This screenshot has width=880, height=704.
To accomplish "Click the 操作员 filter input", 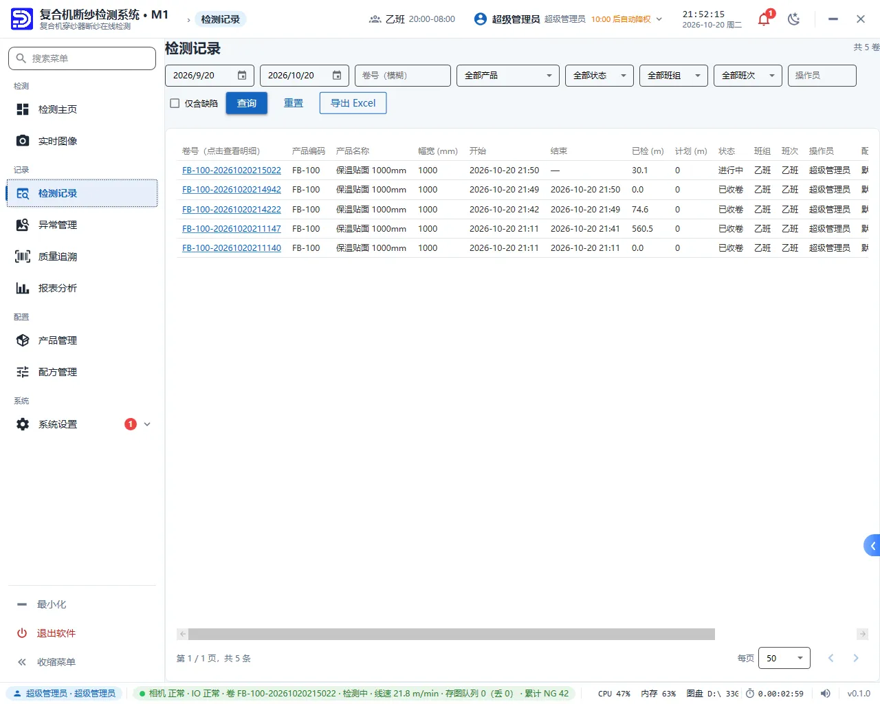I will pos(822,76).
